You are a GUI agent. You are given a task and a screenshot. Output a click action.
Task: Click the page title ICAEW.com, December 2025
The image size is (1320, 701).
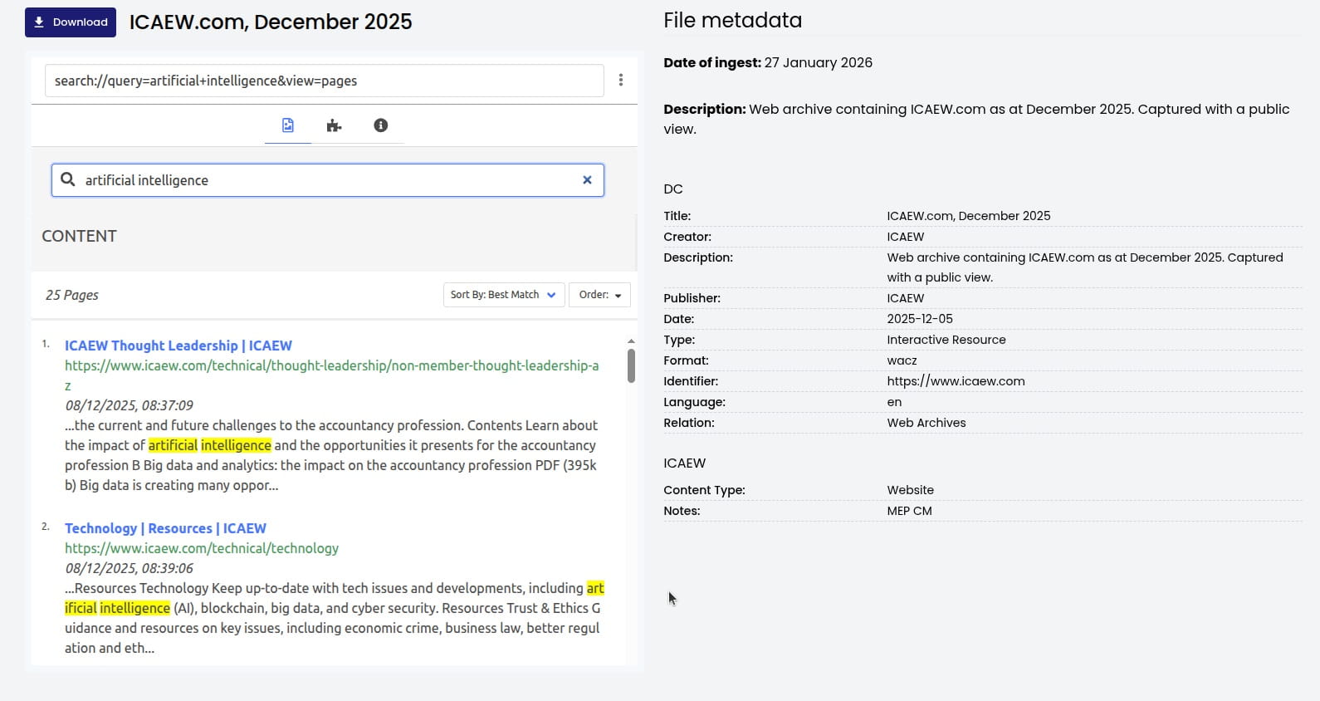(271, 22)
